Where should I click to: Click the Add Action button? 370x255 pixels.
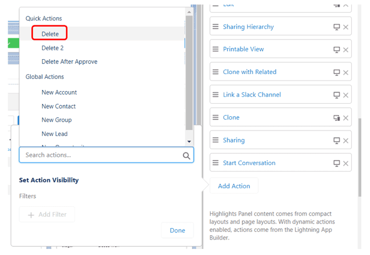[x=234, y=186]
